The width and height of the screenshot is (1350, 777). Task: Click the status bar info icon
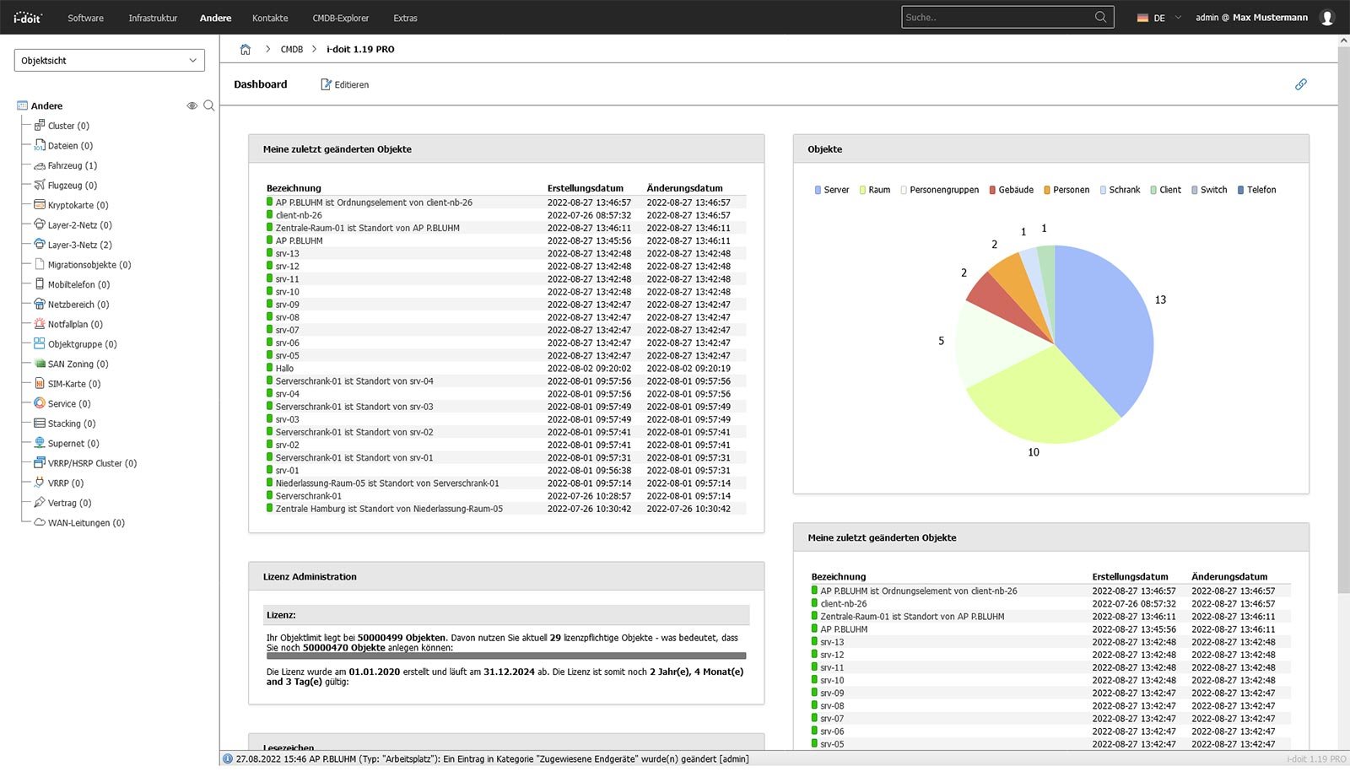click(228, 759)
